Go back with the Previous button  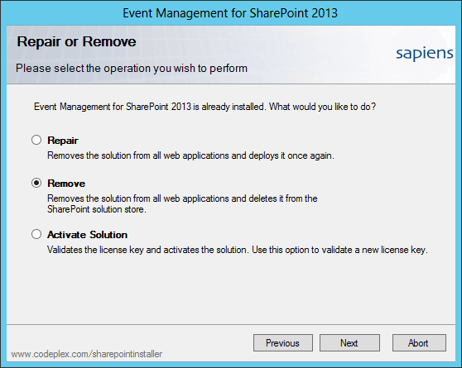click(283, 342)
